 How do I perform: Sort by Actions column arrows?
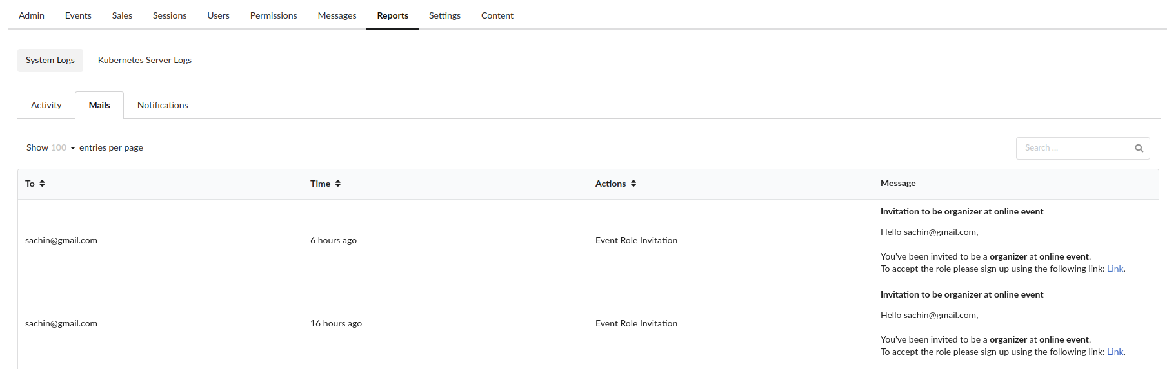[x=633, y=184]
